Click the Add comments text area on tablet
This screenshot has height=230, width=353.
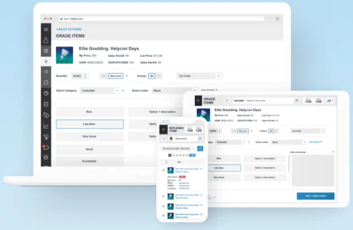(x=313, y=171)
